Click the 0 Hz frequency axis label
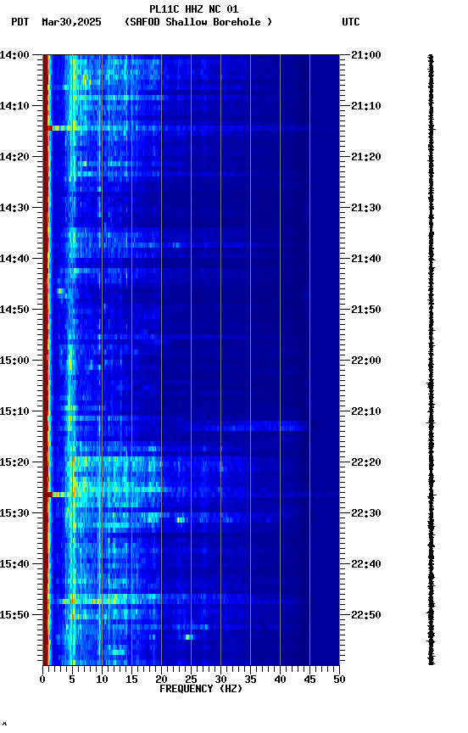This screenshot has height=733, width=468. pyautogui.click(x=42, y=680)
